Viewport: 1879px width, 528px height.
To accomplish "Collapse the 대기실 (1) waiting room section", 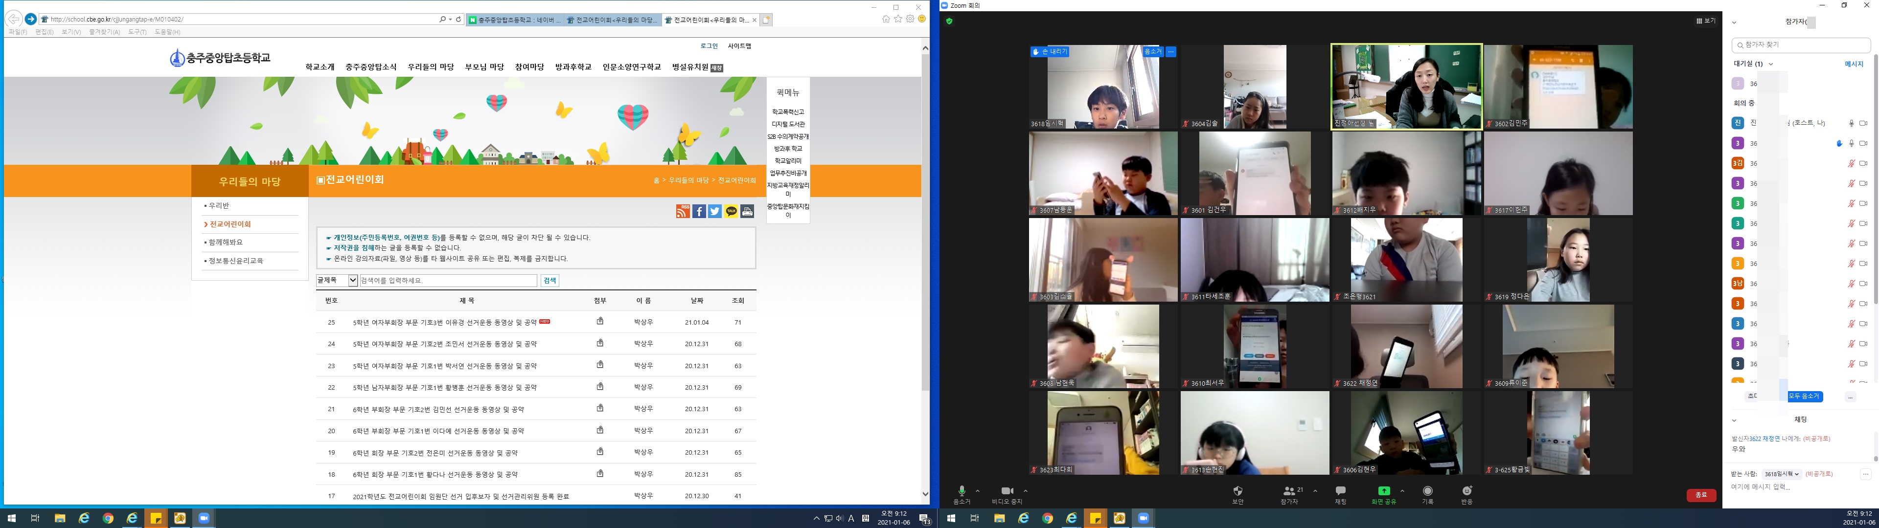I will click(1770, 64).
